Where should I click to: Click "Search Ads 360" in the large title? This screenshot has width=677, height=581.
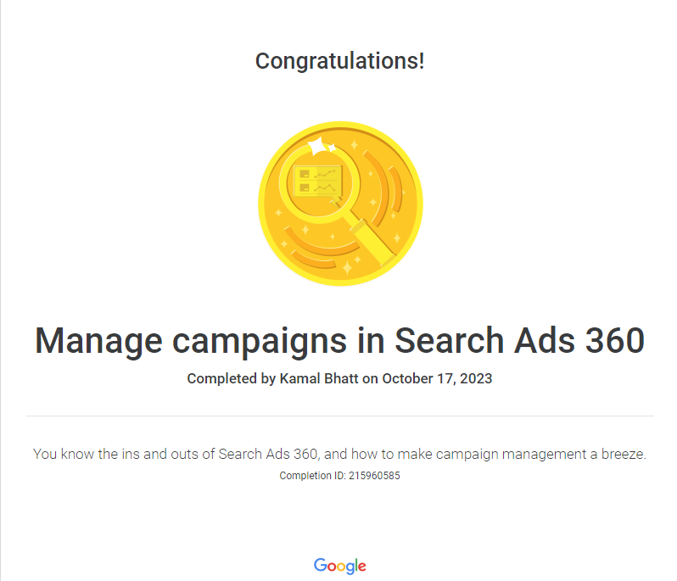tap(520, 341)
